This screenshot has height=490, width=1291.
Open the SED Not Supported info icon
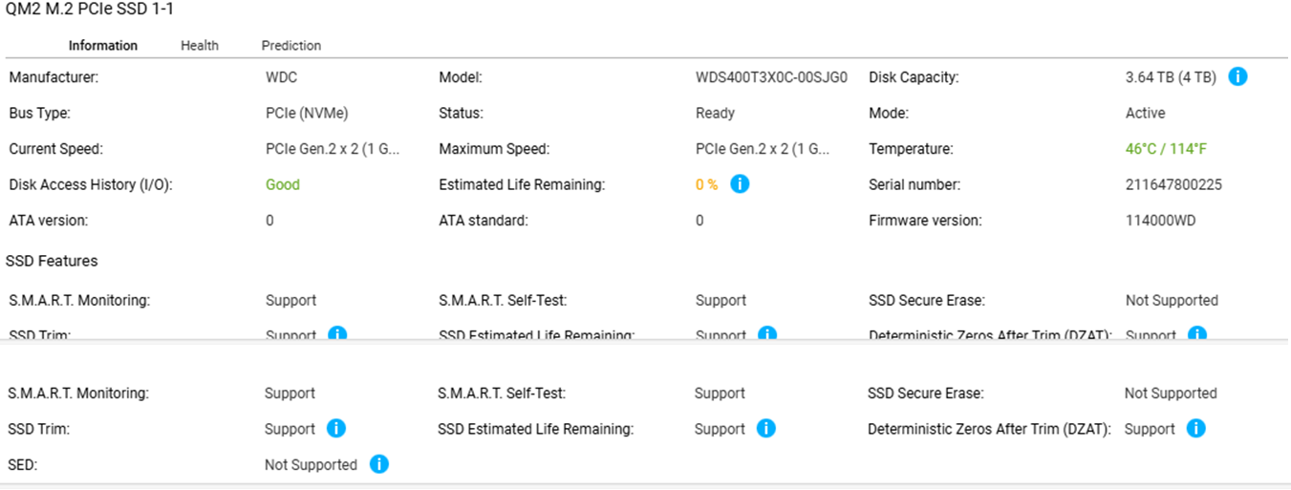(x=379, y=465)
